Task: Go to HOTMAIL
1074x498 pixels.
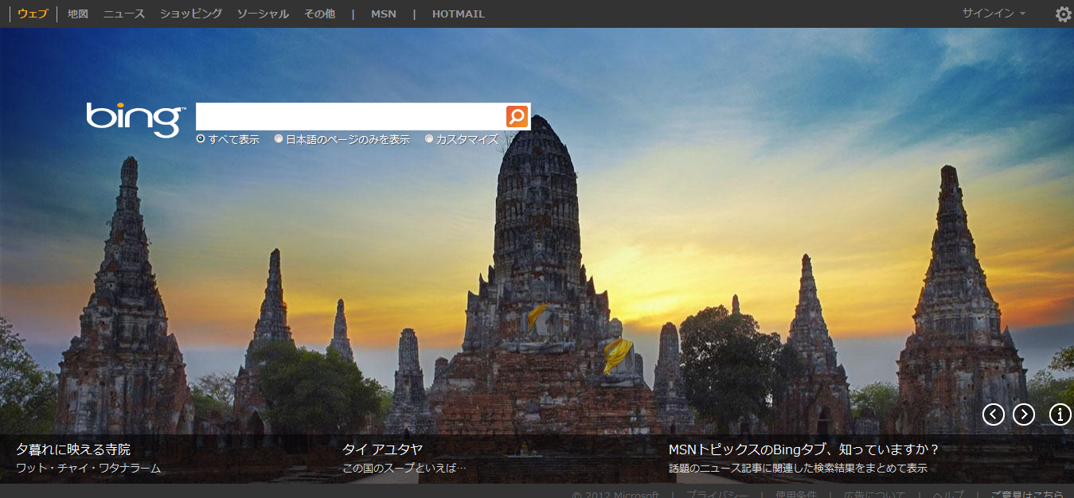Action: coord(458,14)
